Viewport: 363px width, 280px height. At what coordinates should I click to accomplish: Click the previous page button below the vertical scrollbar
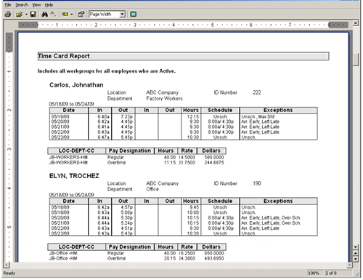pos(356,253)
